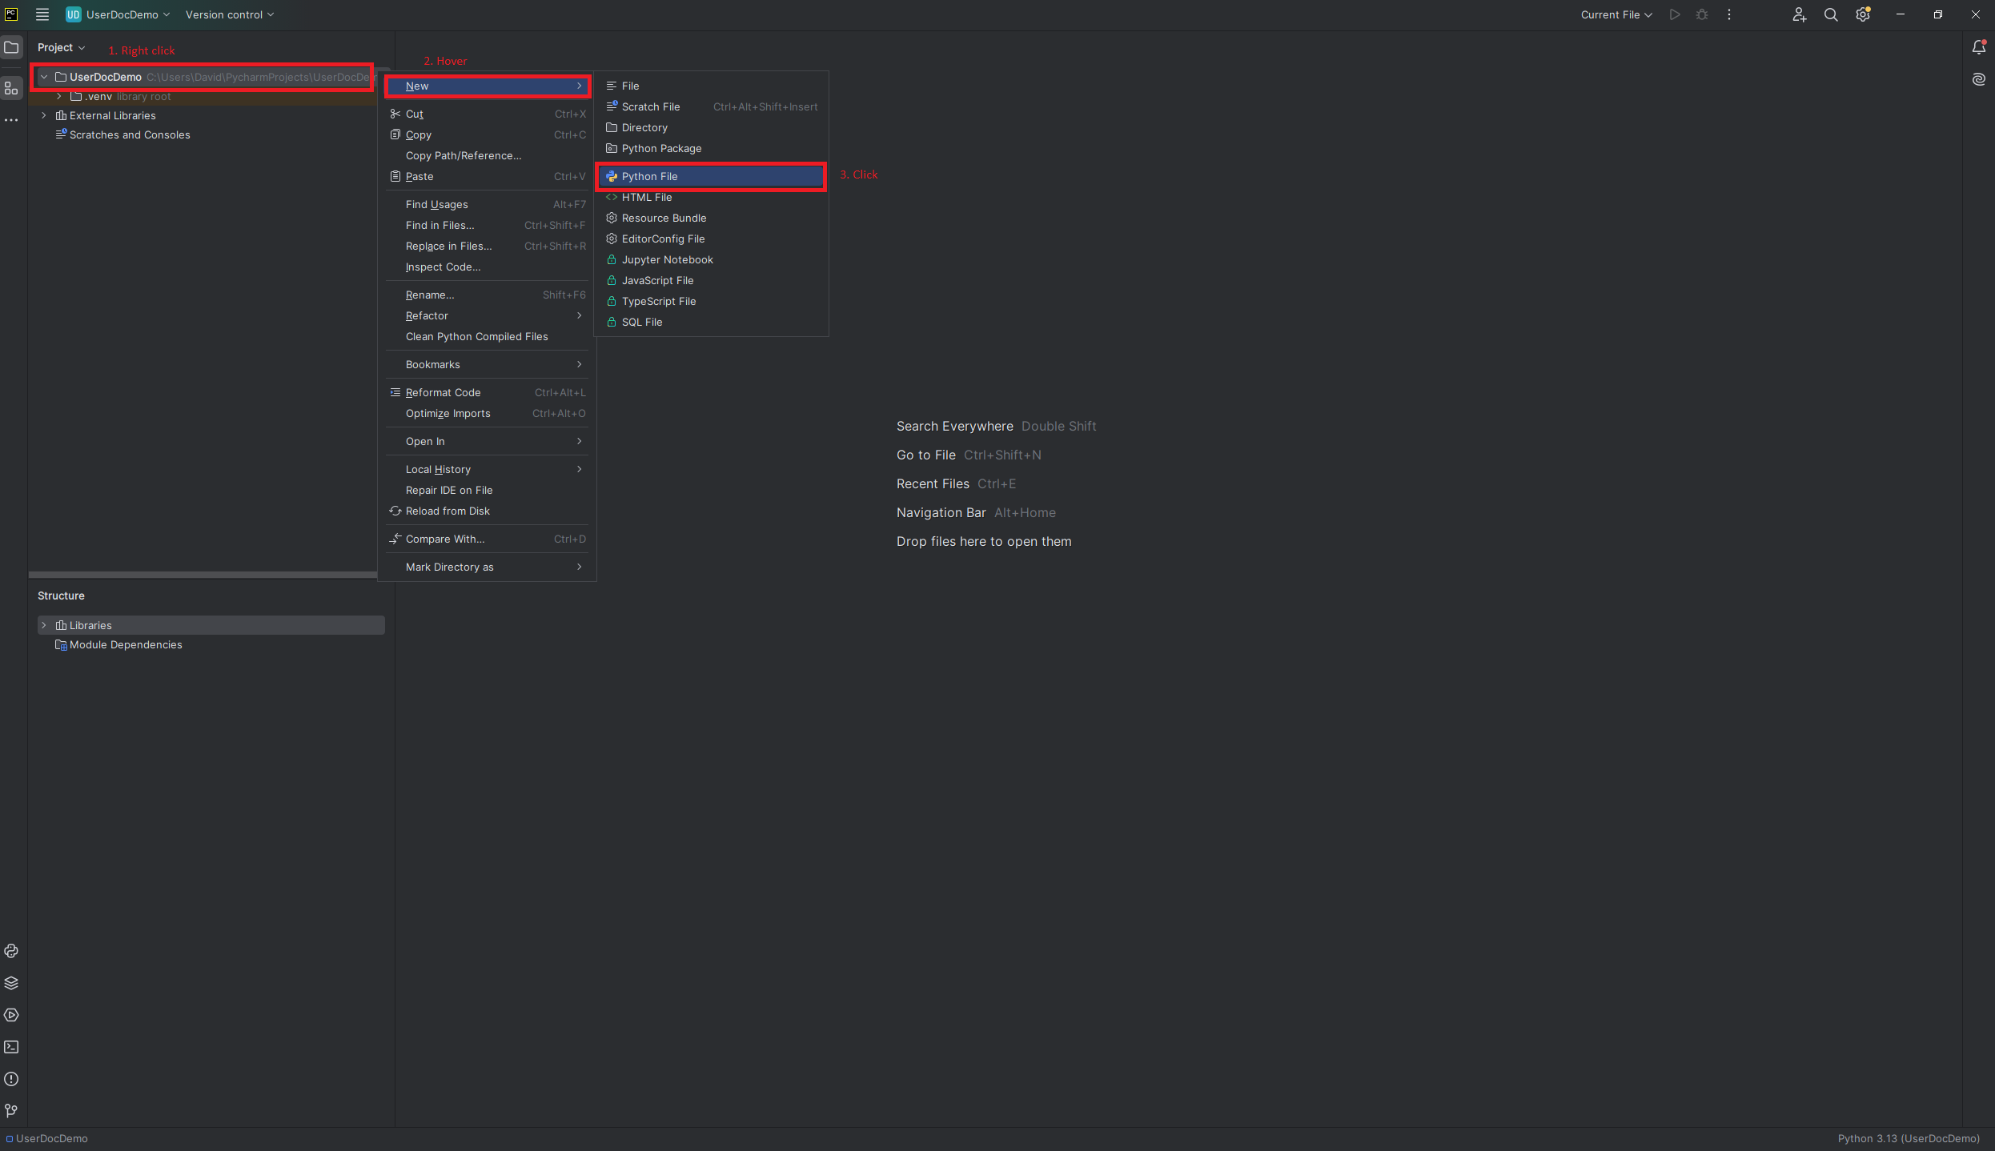Viewport: 1995px width, 1151px height.
Task: Select Module Dependencies in the Structure panel
Action: coord(126,644)
